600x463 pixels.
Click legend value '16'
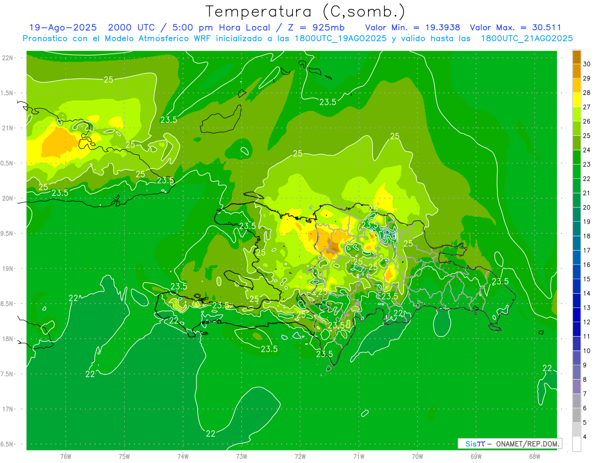click(x=587, y=265)
